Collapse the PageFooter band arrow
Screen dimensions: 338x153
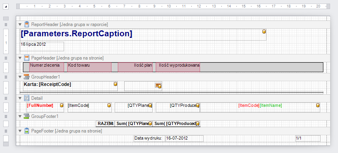point(20,131)
